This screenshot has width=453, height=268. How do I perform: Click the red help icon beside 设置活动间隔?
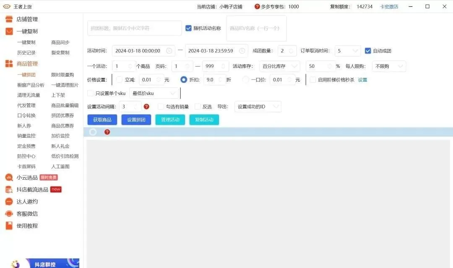click(146, 107)
